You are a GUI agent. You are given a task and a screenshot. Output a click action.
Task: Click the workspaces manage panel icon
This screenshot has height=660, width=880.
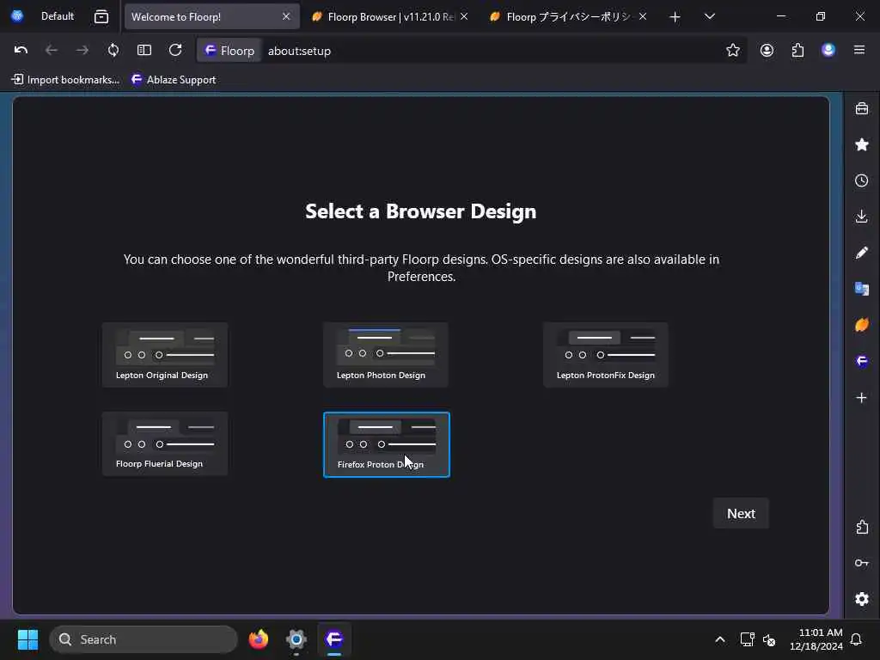[101, 16]
